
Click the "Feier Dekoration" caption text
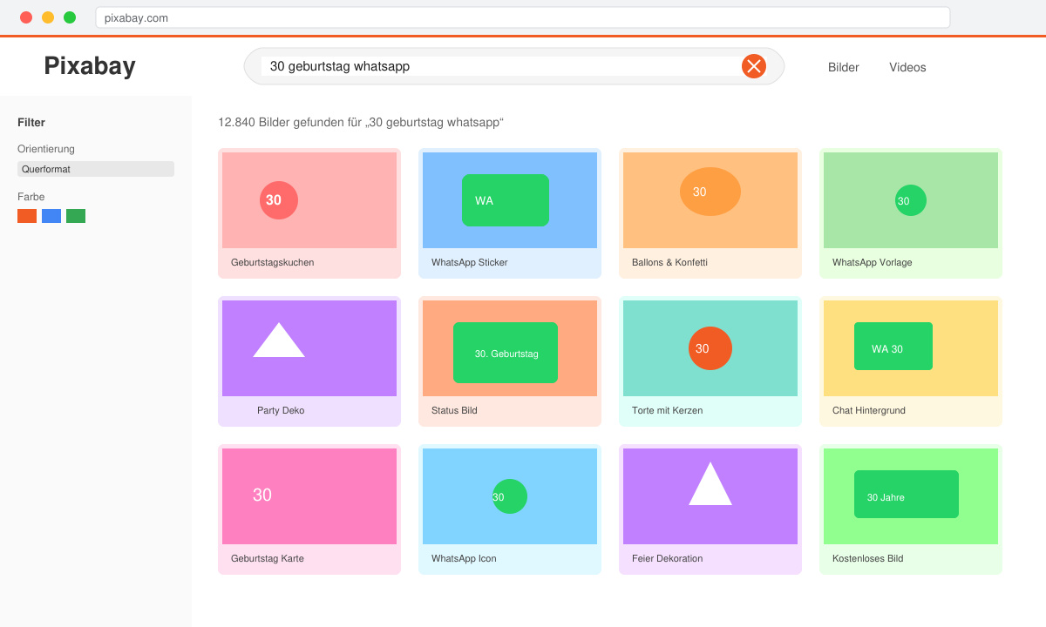(x=668, y=558)
